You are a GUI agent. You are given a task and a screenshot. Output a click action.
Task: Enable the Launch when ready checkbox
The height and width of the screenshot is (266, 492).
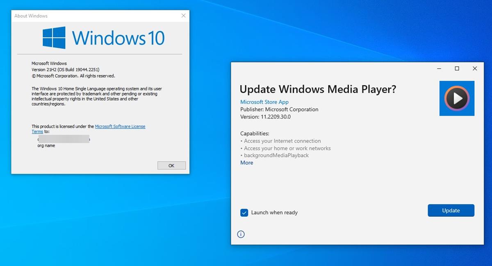[244, 212]
